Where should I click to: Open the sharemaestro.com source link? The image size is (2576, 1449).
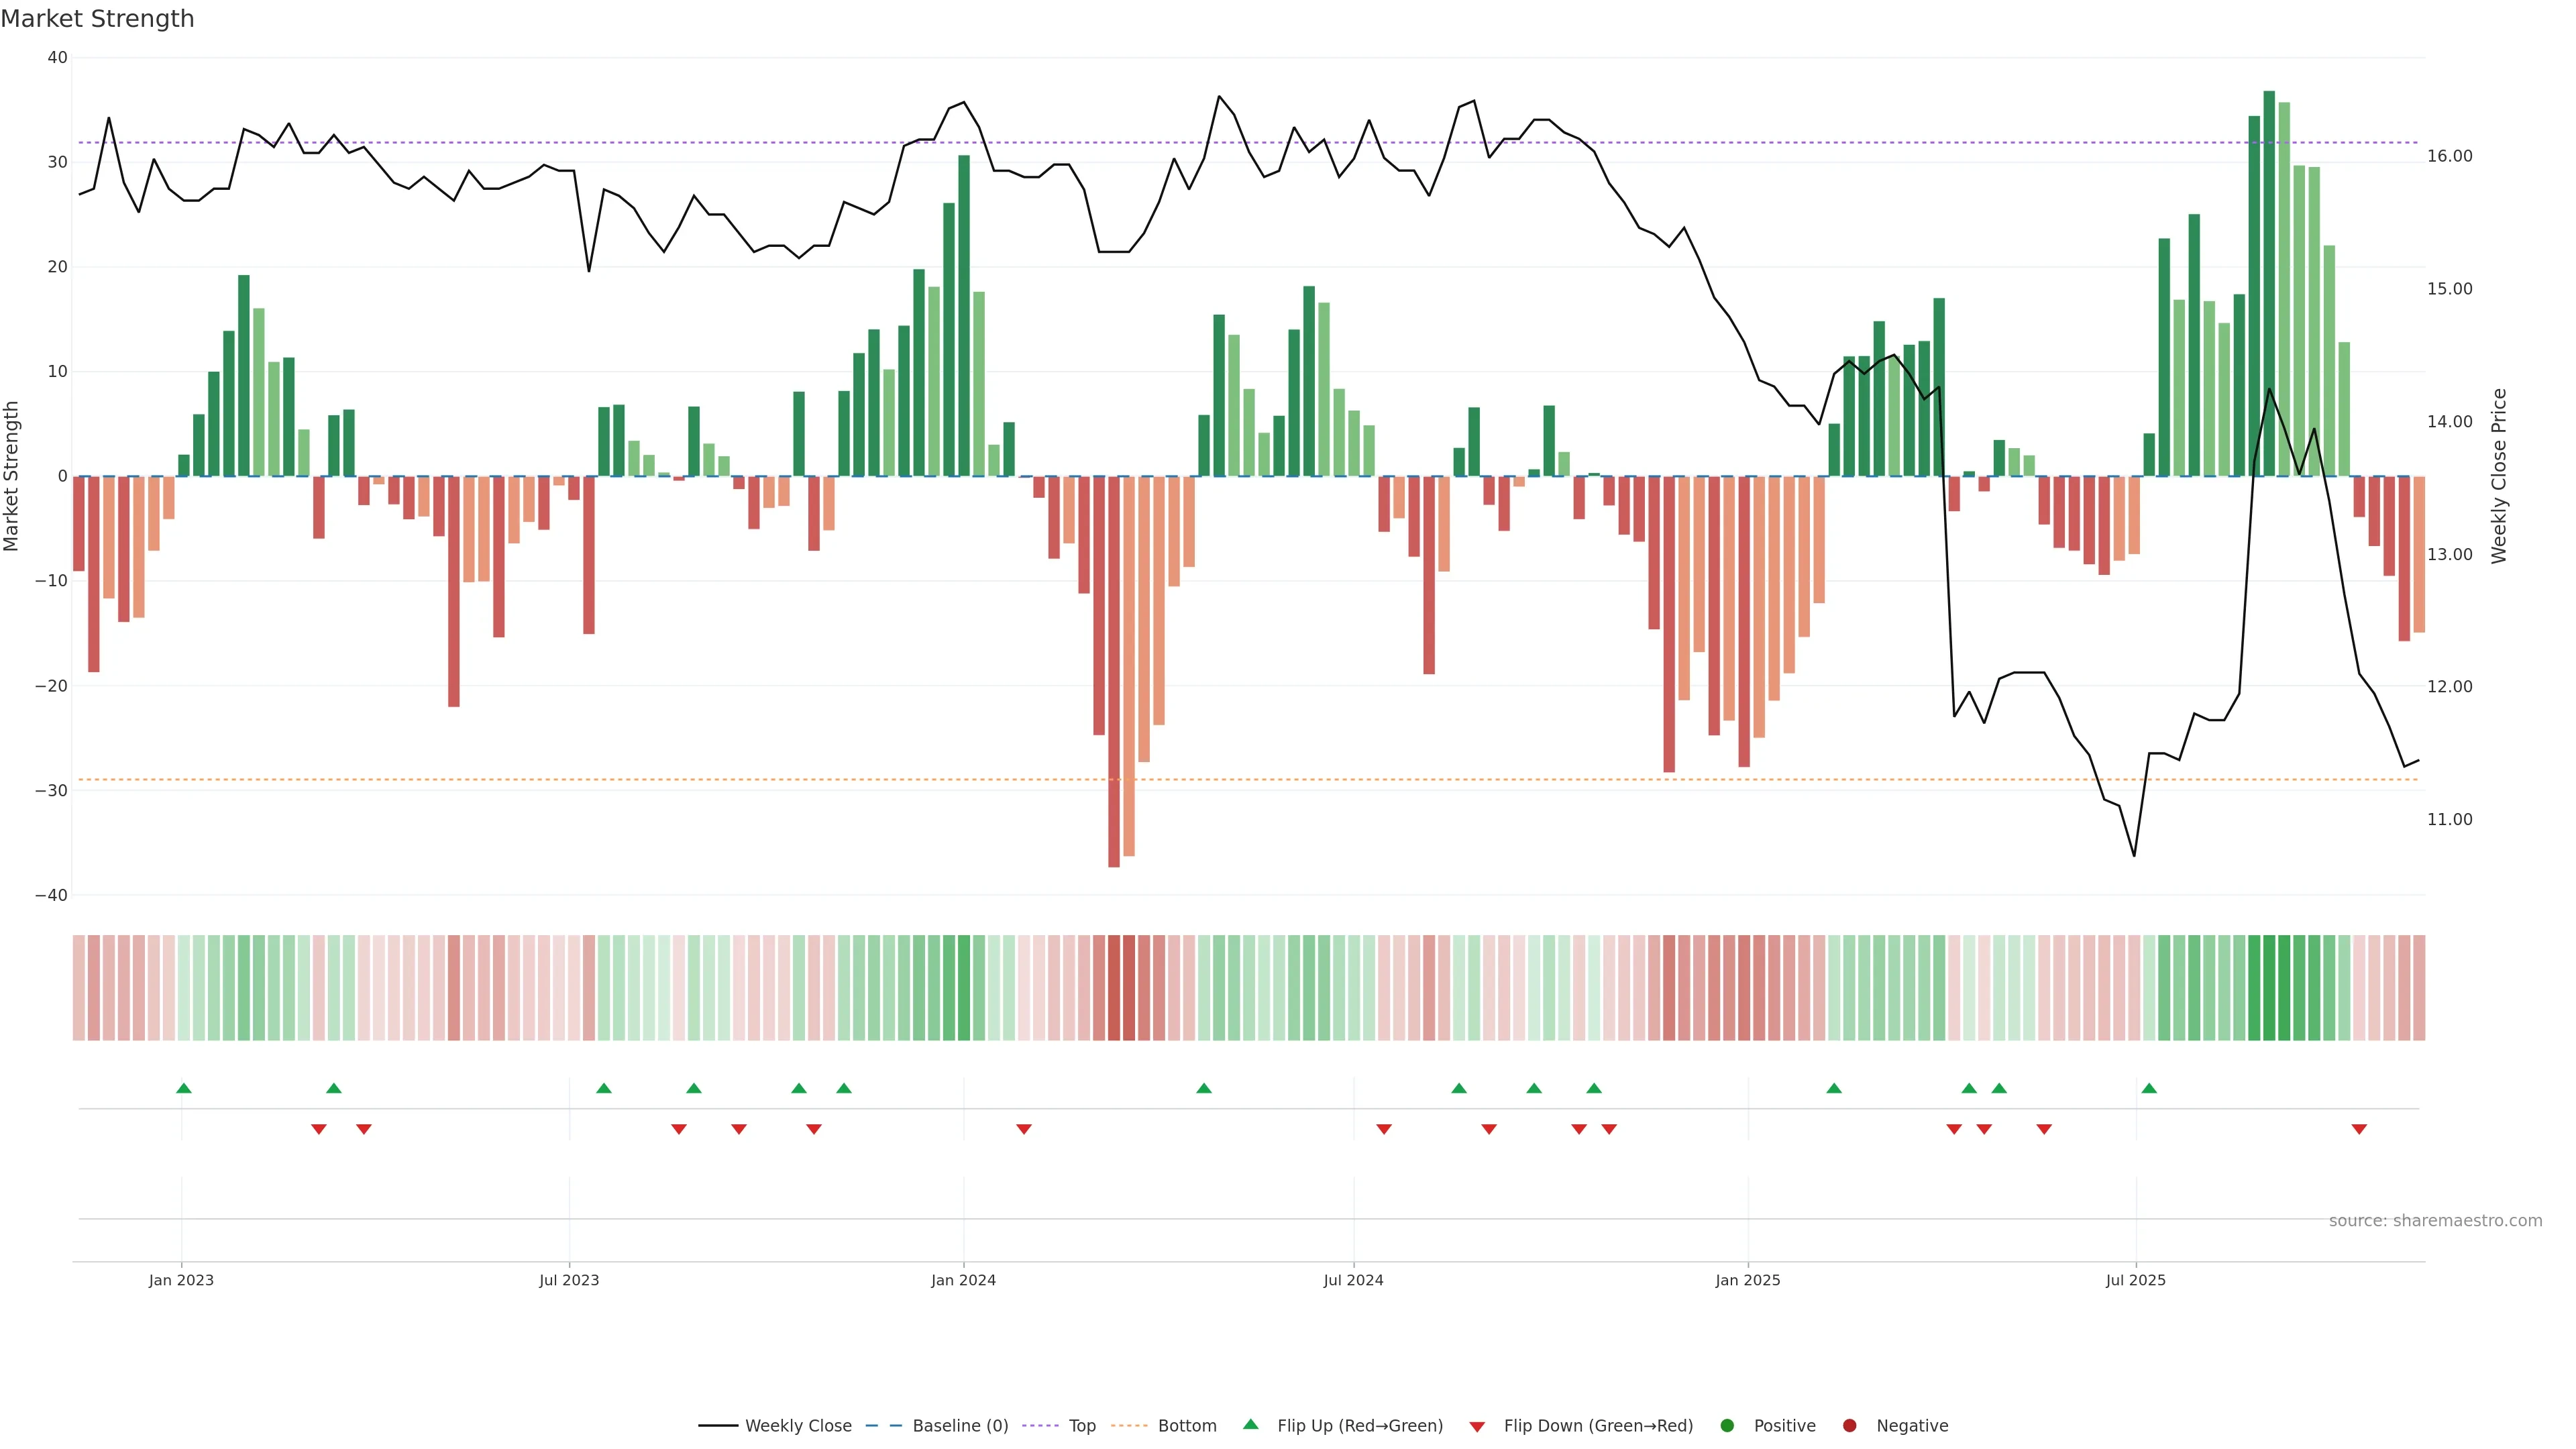2435,1220
